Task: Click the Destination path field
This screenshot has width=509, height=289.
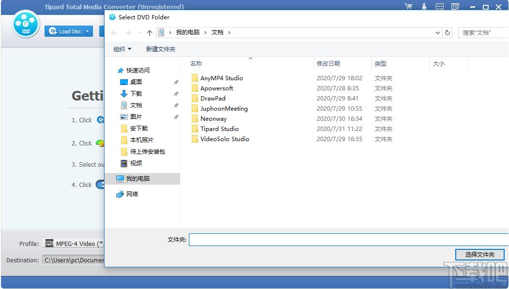Action: 73,260
